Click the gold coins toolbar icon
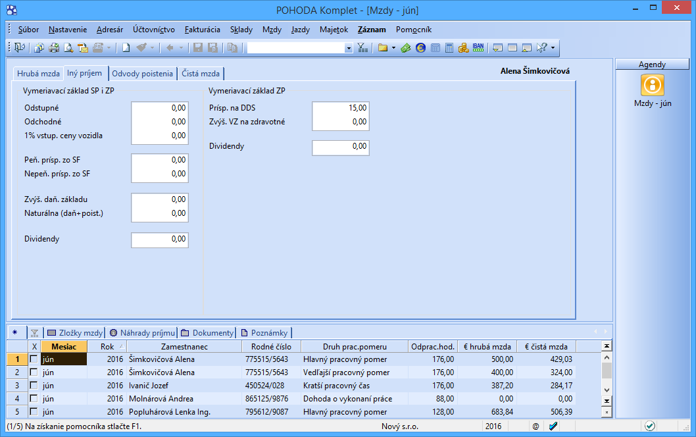 (x=464, y=48)
